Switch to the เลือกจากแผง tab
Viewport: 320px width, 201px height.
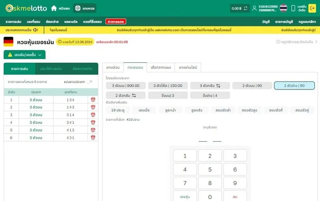point(161,68)
